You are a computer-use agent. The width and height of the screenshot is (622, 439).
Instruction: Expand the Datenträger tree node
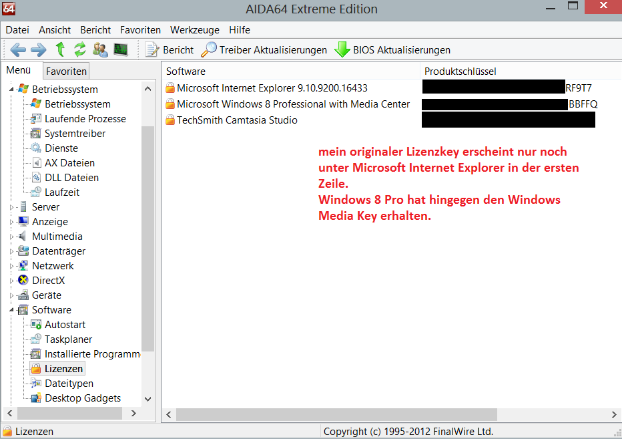pyautogui.click(x=11, y=251)
